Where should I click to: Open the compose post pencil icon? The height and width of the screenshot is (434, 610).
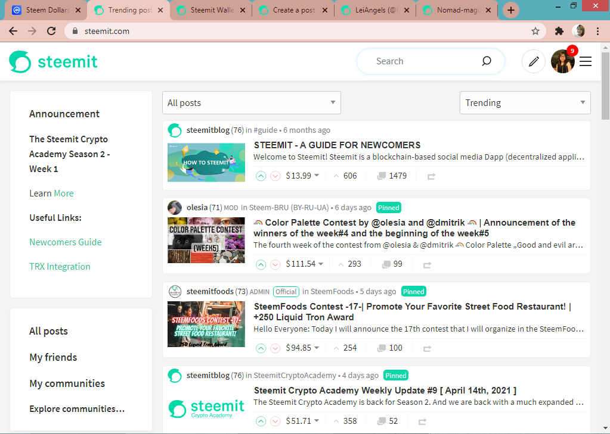(x=533, y=61)
